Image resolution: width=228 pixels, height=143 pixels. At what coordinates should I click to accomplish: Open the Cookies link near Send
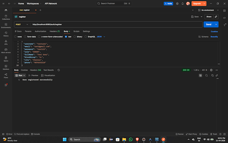pos(214,32)
